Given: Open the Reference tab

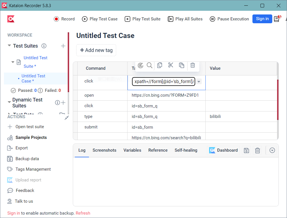Looking at the screenshot, I should [158, 150].
